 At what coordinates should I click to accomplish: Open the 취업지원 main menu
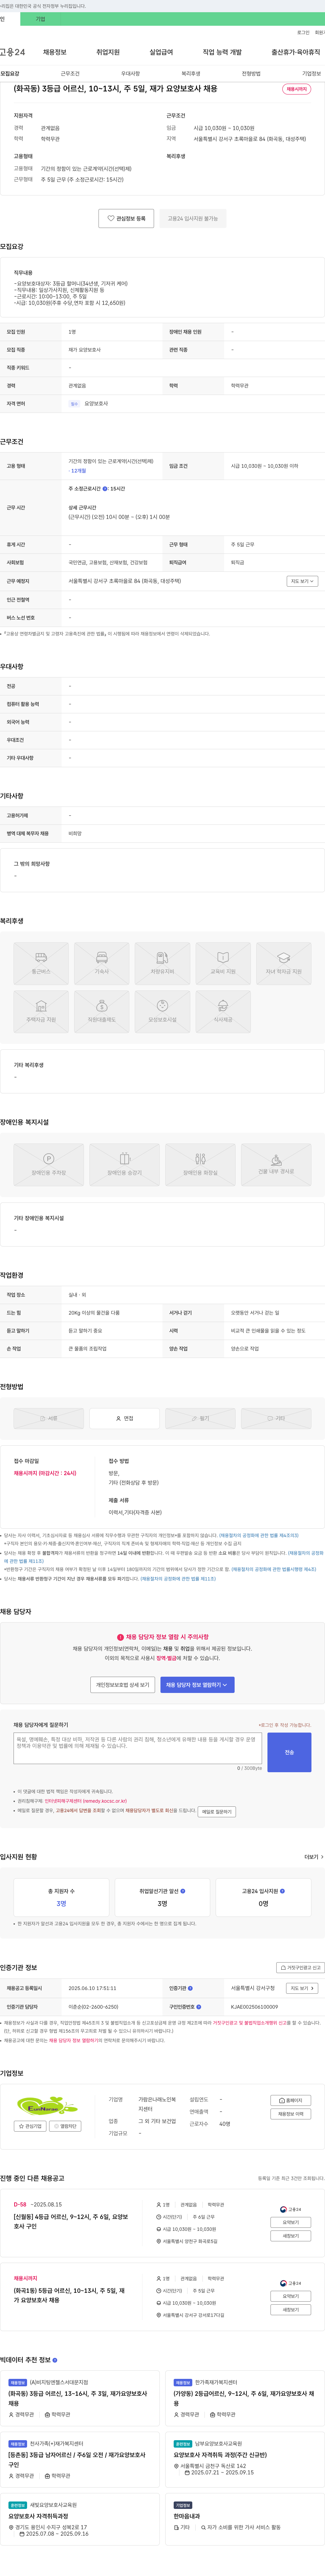point(108,52)
